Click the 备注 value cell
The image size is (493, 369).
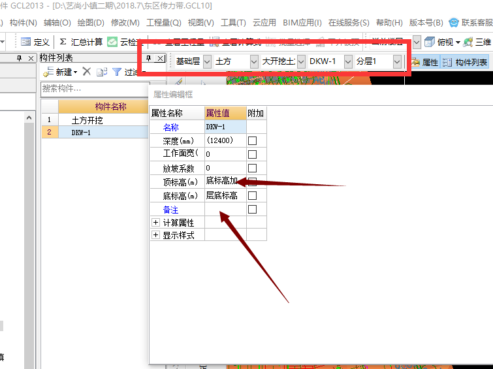pyautogui.click(x=225, y=209)
